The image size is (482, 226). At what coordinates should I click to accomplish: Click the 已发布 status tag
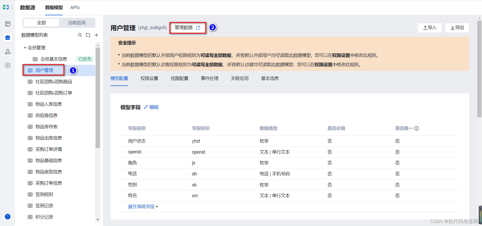pyautogui.click(x=85, y=59)
